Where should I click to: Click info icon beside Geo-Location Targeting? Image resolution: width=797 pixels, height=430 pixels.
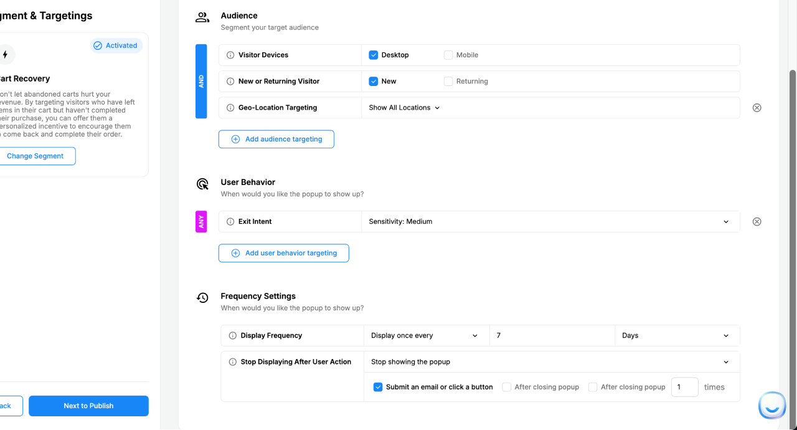pyautogui.click(x=230, y=108)
